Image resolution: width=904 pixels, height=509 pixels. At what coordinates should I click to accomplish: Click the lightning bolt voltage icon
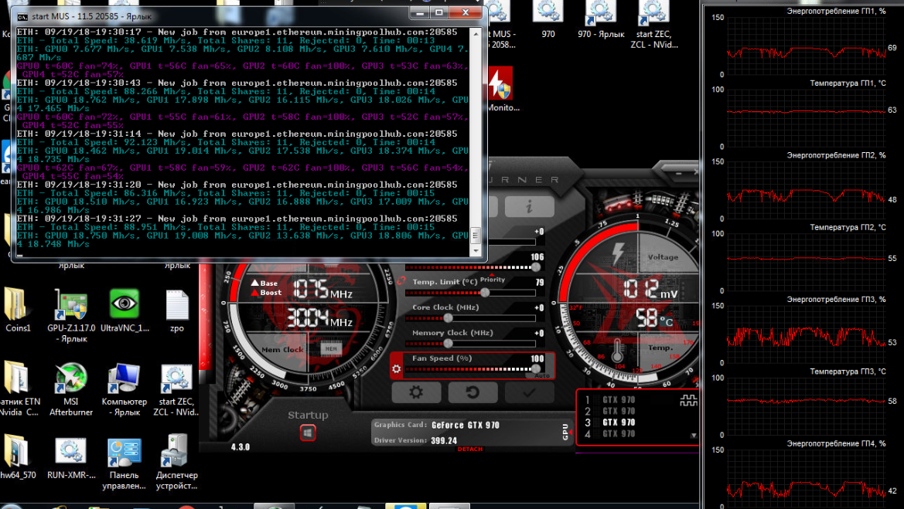[618, 254]
